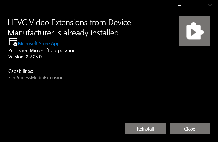Click the Publisher: Microsoft Corporation line
218x142 pixels.
click(42, 50)
